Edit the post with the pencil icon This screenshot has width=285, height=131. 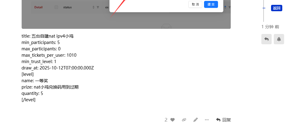point(195,120)
